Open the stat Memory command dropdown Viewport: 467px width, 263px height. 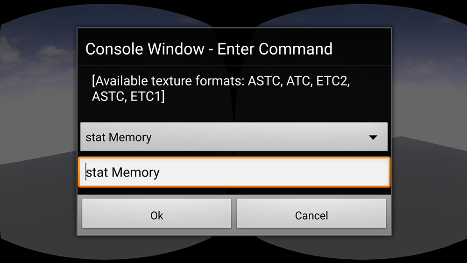click(234, 137)
